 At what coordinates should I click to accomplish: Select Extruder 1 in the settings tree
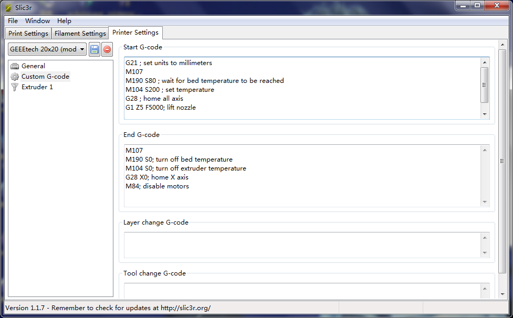click(x=37, y=87)
